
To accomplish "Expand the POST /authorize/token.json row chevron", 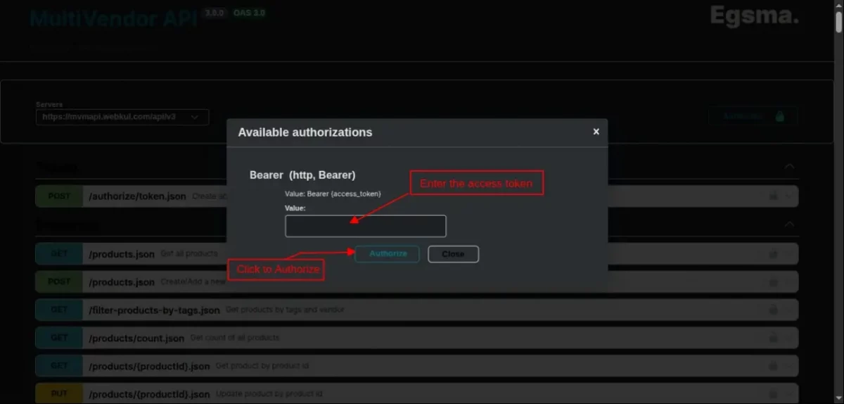I will pyautogui.click(x=788, y=196).
